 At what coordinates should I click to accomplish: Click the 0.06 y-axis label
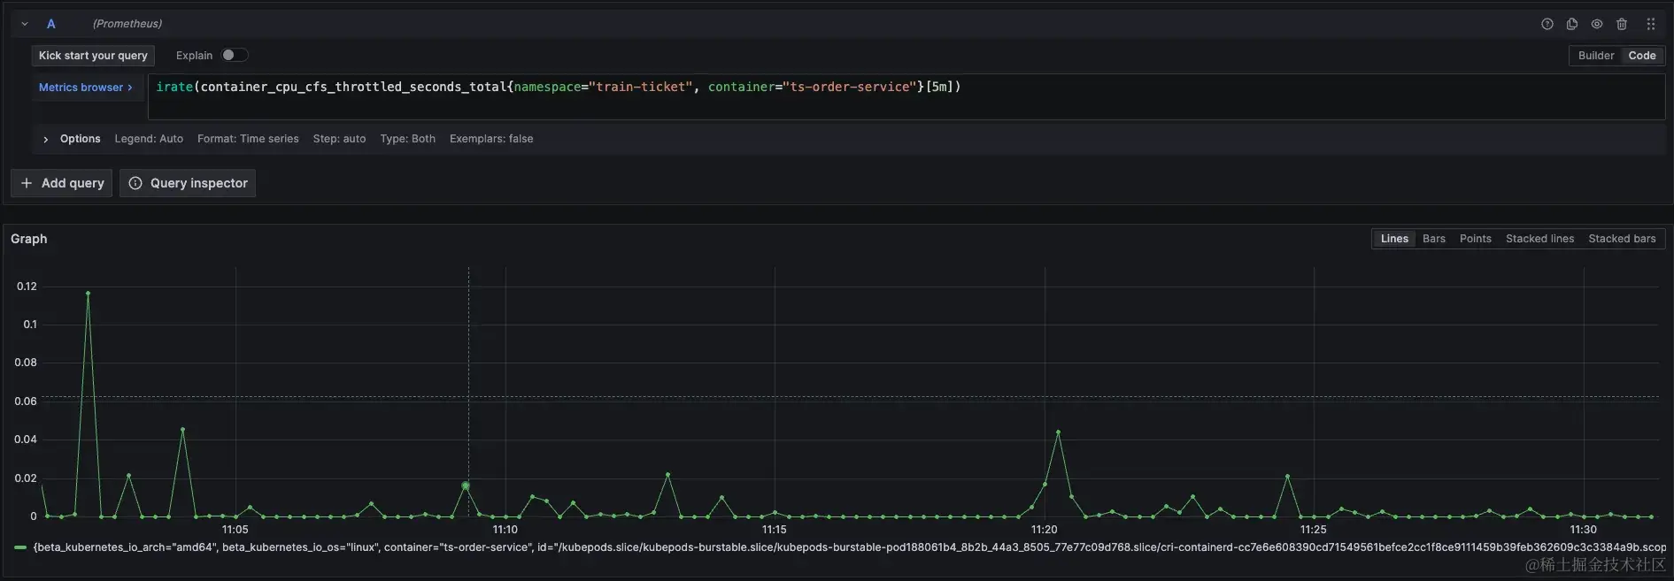click(x=26, y=401)
